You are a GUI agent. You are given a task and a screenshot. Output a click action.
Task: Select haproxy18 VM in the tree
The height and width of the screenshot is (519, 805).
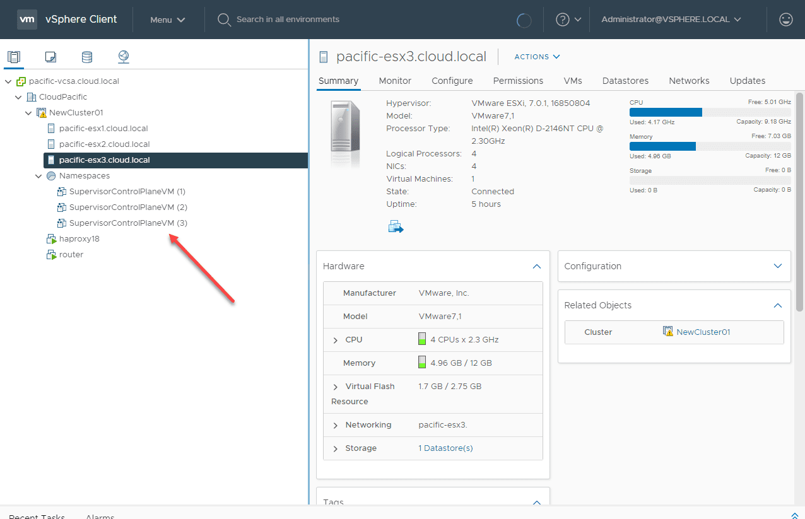(79, 239)
